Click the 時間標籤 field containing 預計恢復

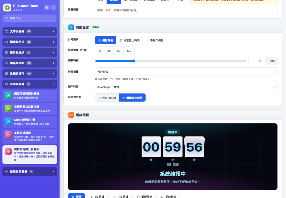pyautogui.click(x=186, y=72)
